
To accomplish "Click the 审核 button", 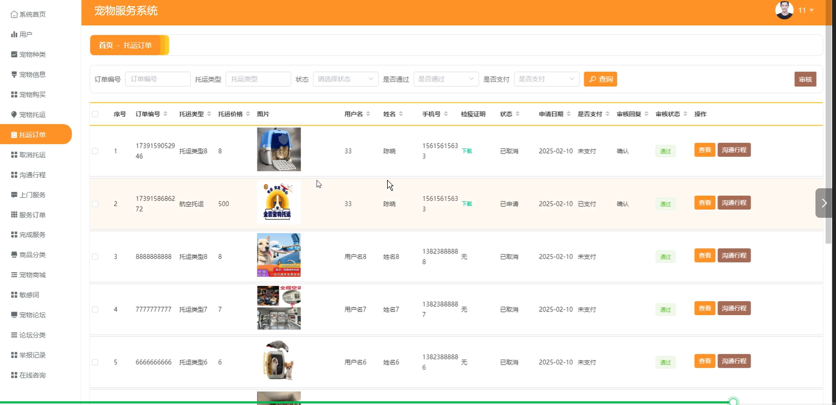I will (x=805, y=79).
